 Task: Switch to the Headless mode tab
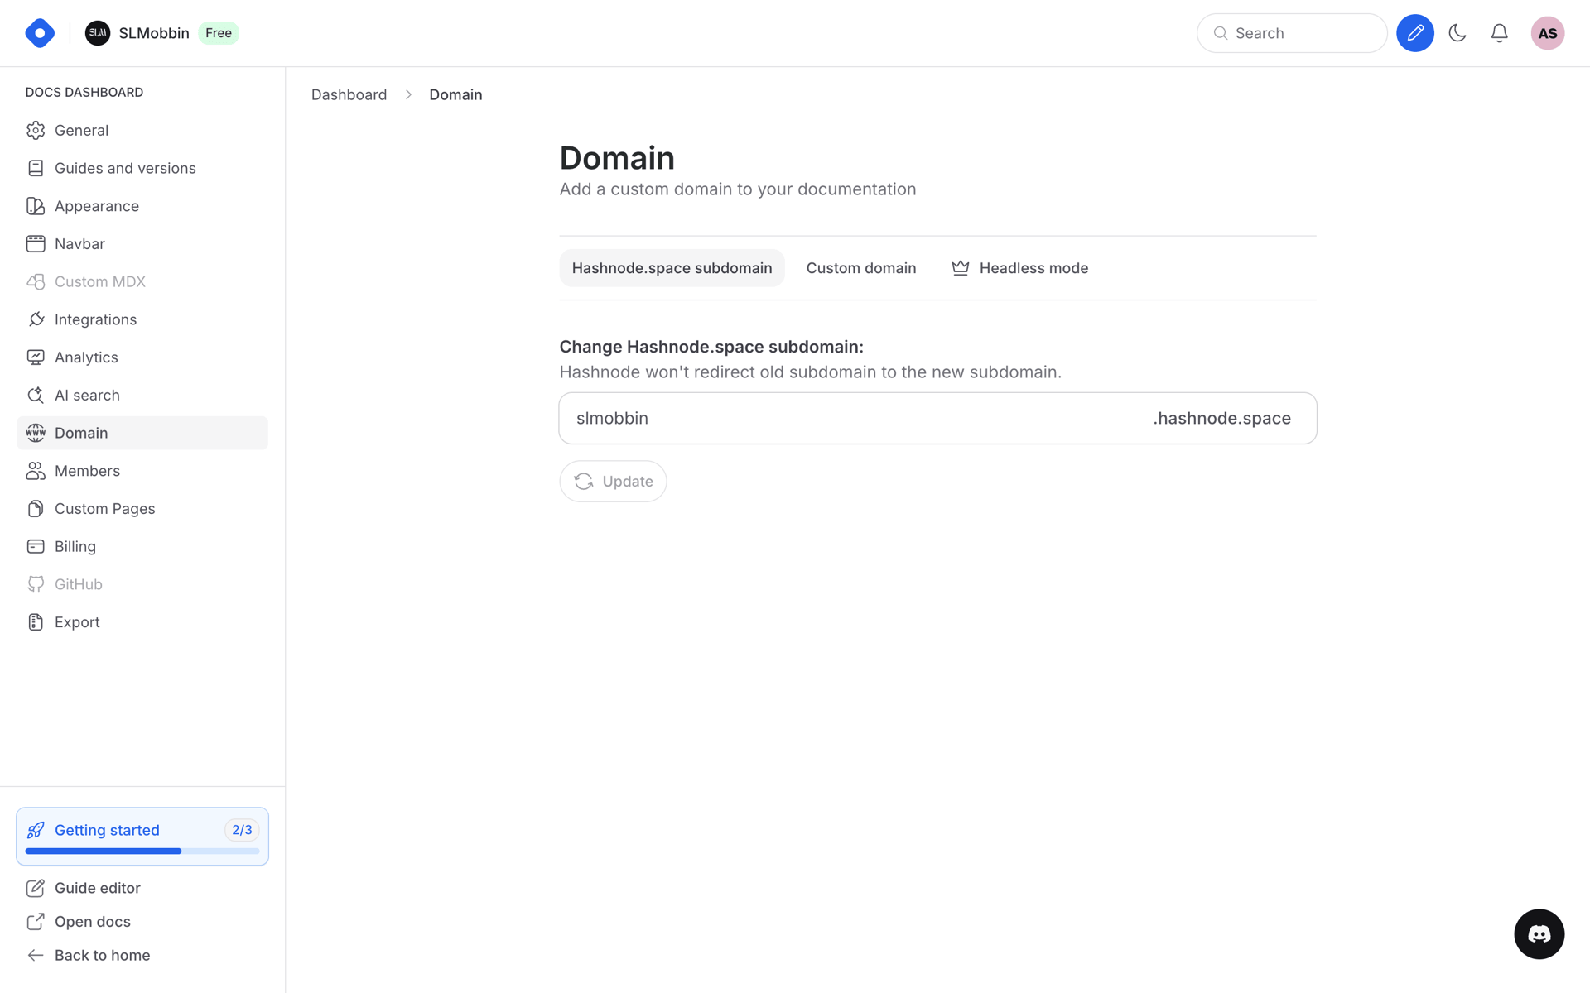1020,268
